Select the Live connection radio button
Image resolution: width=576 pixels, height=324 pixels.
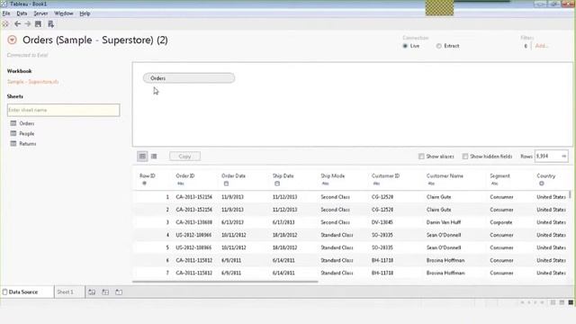click(x=405, y=46)
